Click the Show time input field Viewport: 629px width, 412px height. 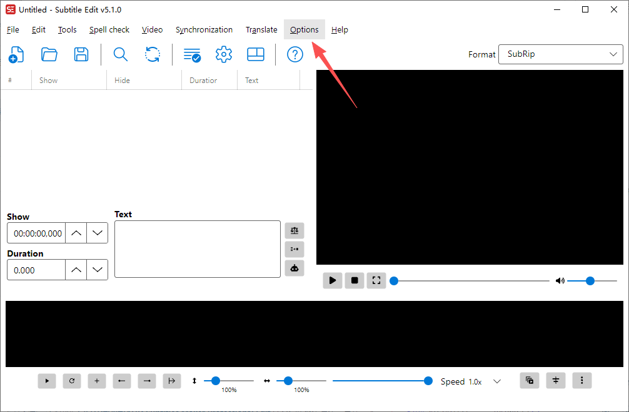pyautogui.click(x=36, y=233)
